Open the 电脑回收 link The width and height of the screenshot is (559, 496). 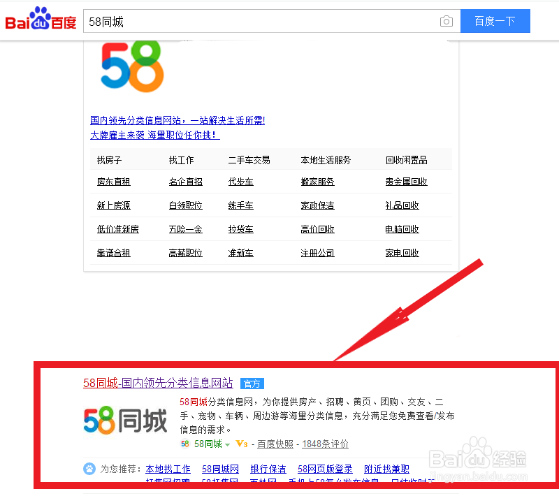coord(402,229)
